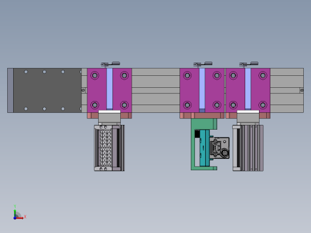Image resolution: width=311 pixels, height=233 pixels.
Task: Select the gray mounting block above the ribbed cylinder
Action: [x=248, y=118]
